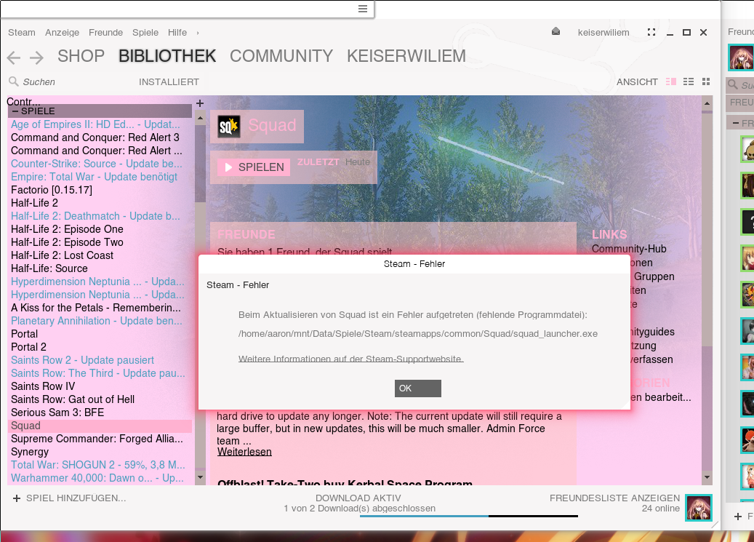Viewport: 754px width, 542px height.
Task: Open the notifications envelope icon beside keiserwiliem
Action: (556, 32)
